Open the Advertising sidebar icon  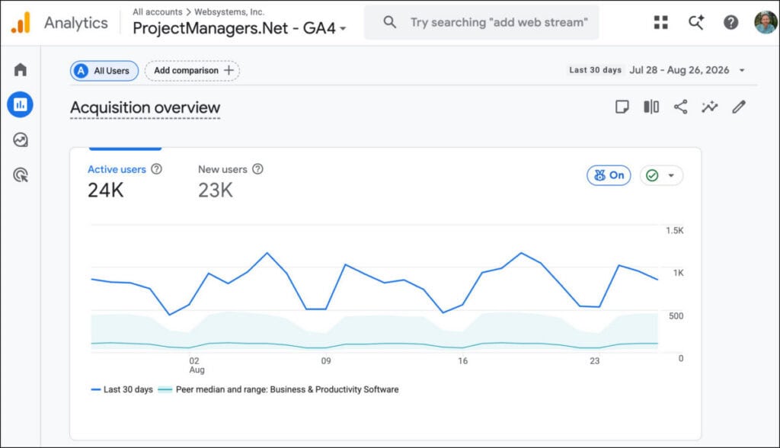click(x=21, y=175)
